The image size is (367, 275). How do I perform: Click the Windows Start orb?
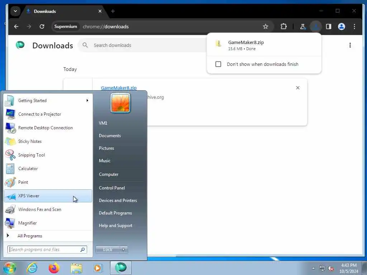10,268
